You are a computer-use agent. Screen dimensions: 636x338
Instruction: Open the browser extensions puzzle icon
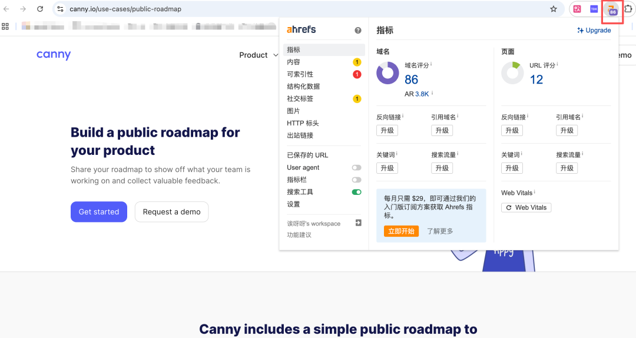(628, 9)
